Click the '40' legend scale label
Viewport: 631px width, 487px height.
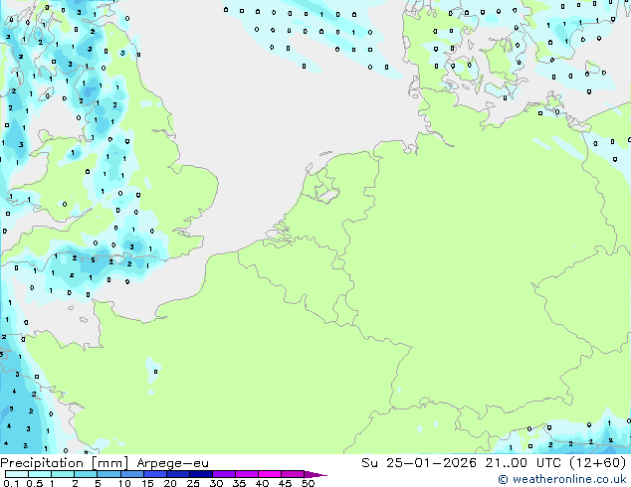click(262, 483)
